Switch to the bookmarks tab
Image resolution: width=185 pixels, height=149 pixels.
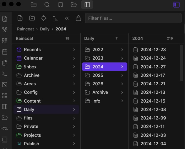point(61,5)
